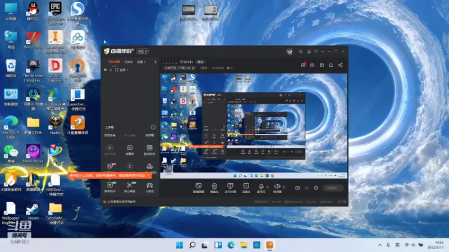Click the stream preview canvas
Image resolution: width=449 pixels, height=252 pixels.
(254, 125)
